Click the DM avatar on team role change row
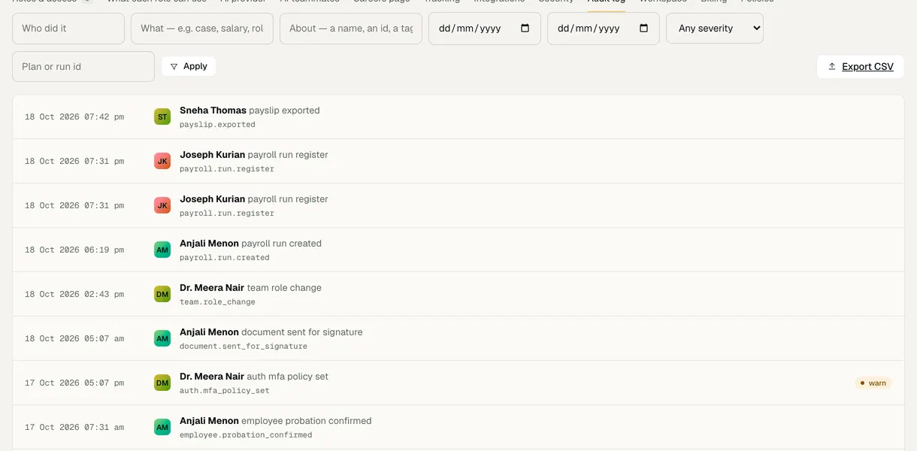The width and height of the screenshot is (917, 451). [162, 294]
